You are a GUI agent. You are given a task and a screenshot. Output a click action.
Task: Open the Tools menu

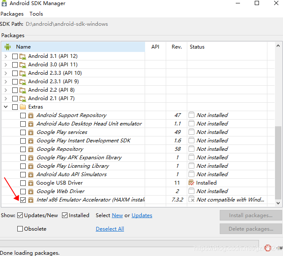coord(36,14)
